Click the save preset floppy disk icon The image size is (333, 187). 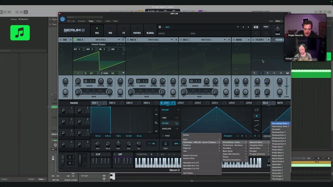coord(159,27)
